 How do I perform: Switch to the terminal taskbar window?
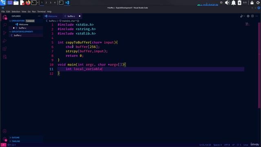click(x=61, y=3)
